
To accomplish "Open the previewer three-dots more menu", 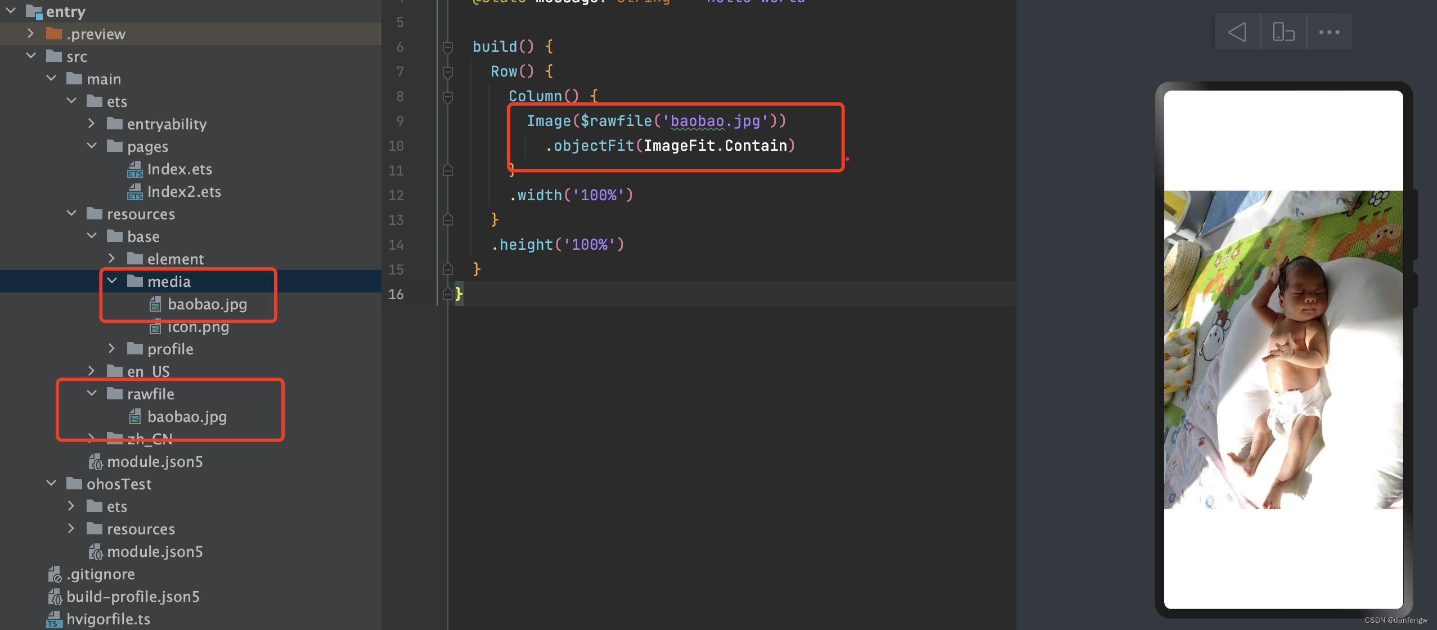I will click(1329, 32).
